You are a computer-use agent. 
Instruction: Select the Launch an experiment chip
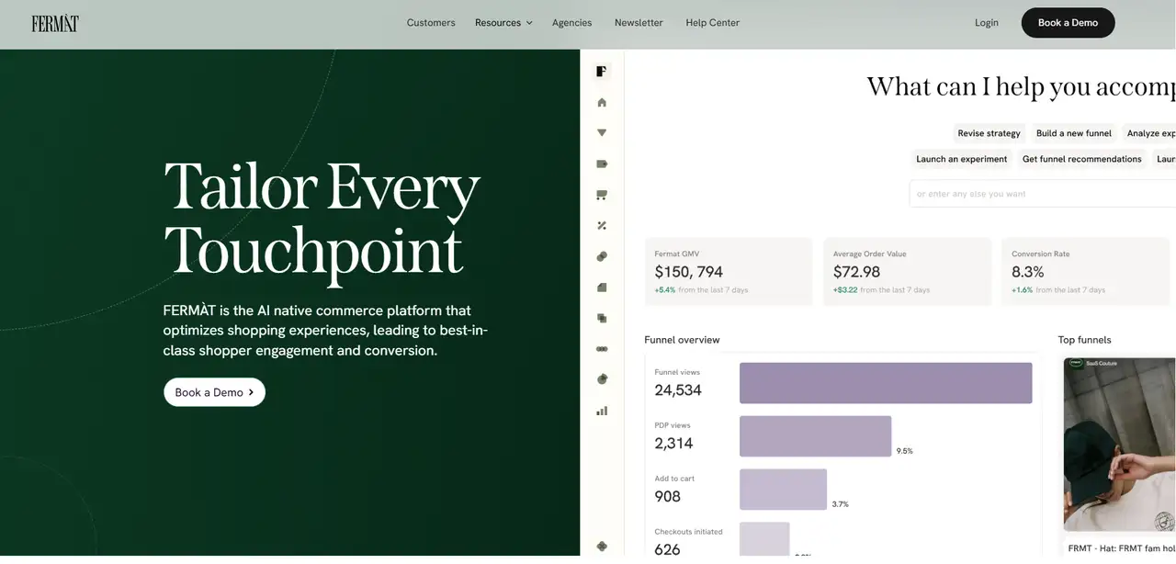click(x=962, y=159)
